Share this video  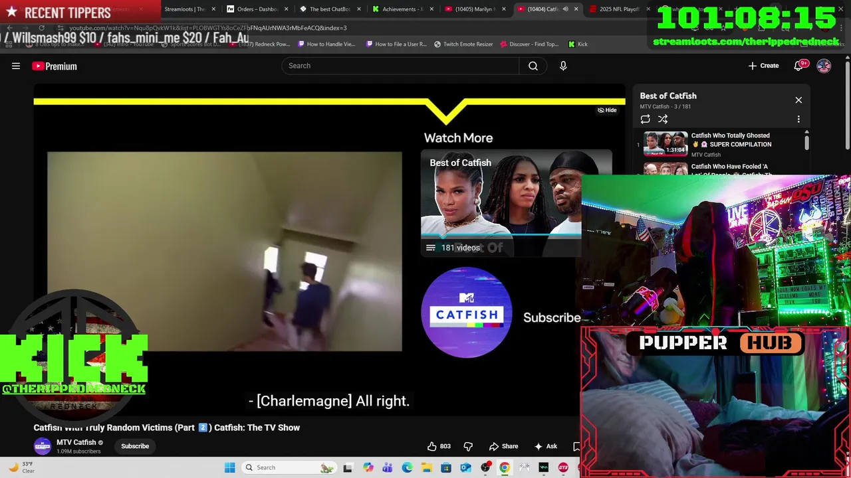[503, 446]
